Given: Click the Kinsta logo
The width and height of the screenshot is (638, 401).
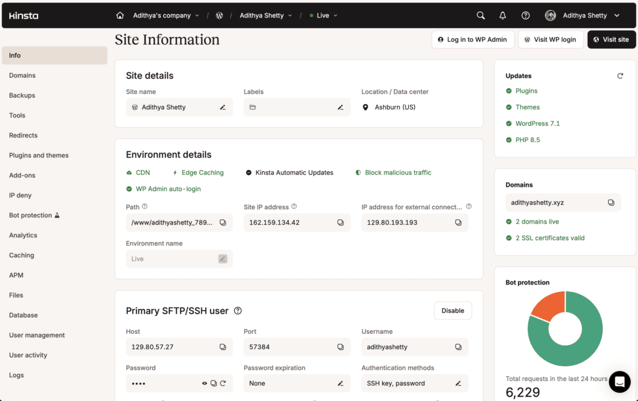Looking at the screenshot, I should tap(24, 16).
